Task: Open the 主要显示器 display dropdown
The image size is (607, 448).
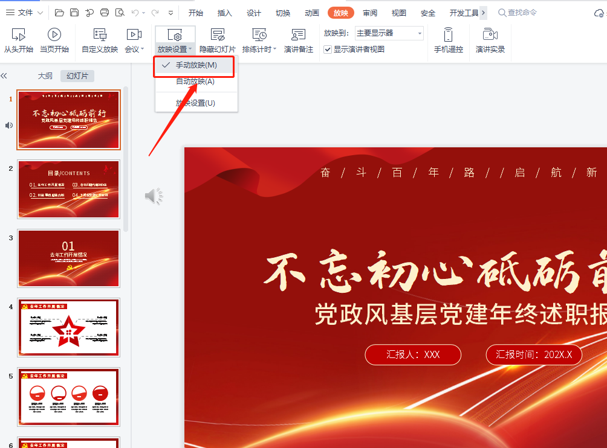Action: point(389,33)
